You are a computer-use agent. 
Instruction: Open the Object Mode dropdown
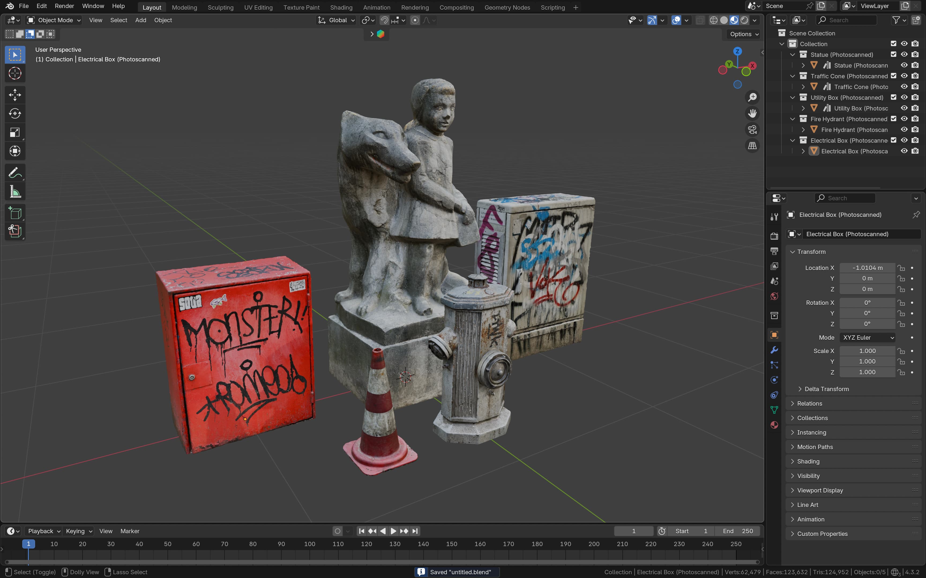(x=54, y=20)
